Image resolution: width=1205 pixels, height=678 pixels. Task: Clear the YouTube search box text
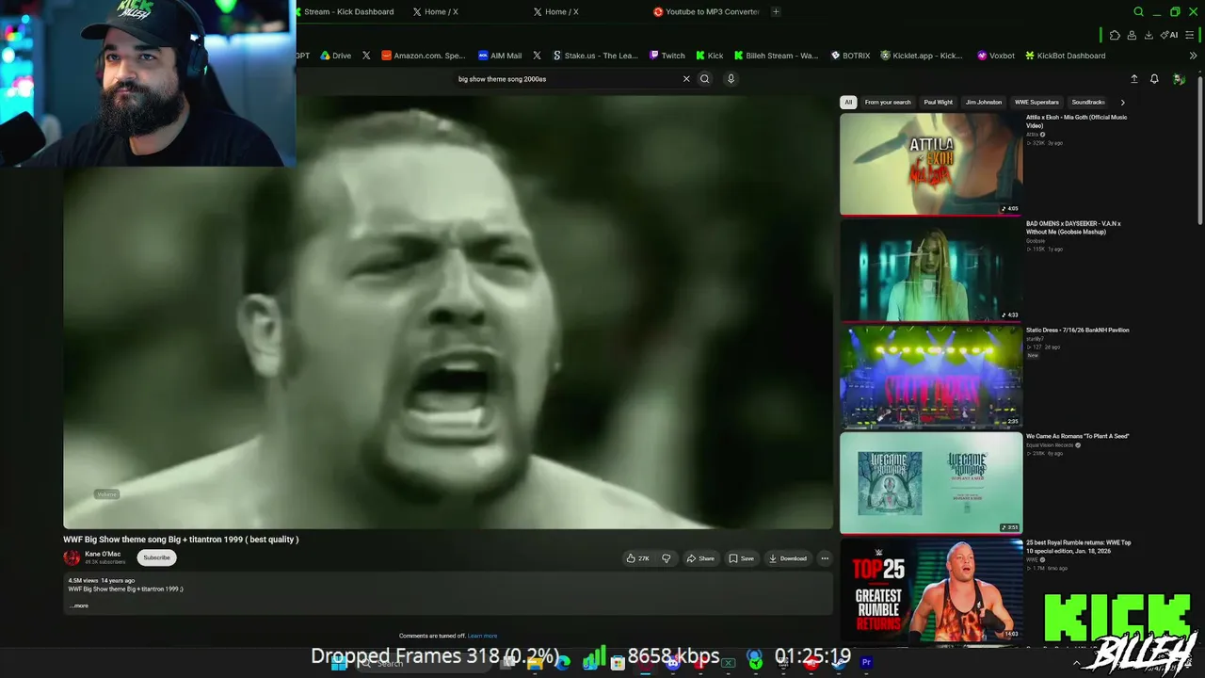[x=686, y=79]
